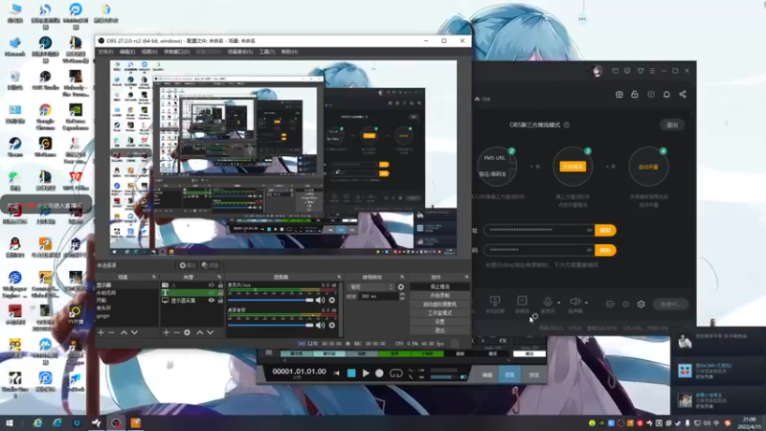Click the multi-screen icon in streaming app bottom bar
This screenshot has width=766, height=431.
coord(522,301)
